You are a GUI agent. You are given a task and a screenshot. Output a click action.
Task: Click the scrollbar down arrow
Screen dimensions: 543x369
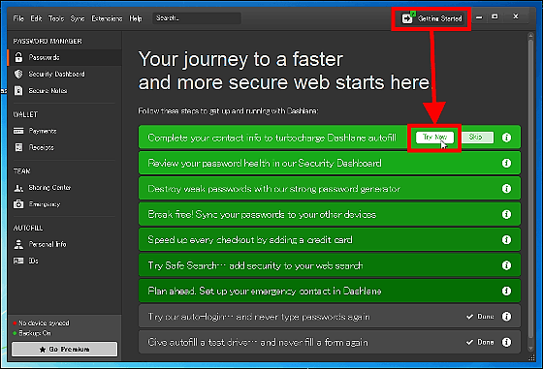click(530, 349)
